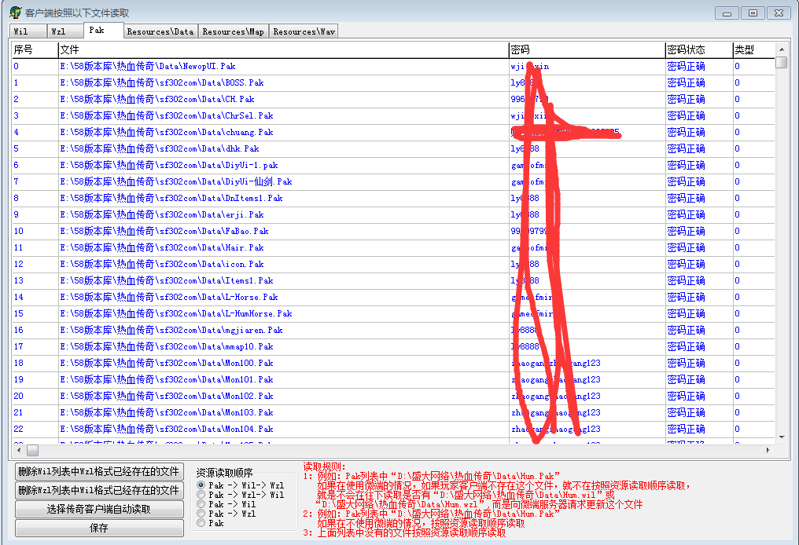Select radio option Pak -> Wil-> Wzl
799x545 pixels.
click(x=201, y=485)
